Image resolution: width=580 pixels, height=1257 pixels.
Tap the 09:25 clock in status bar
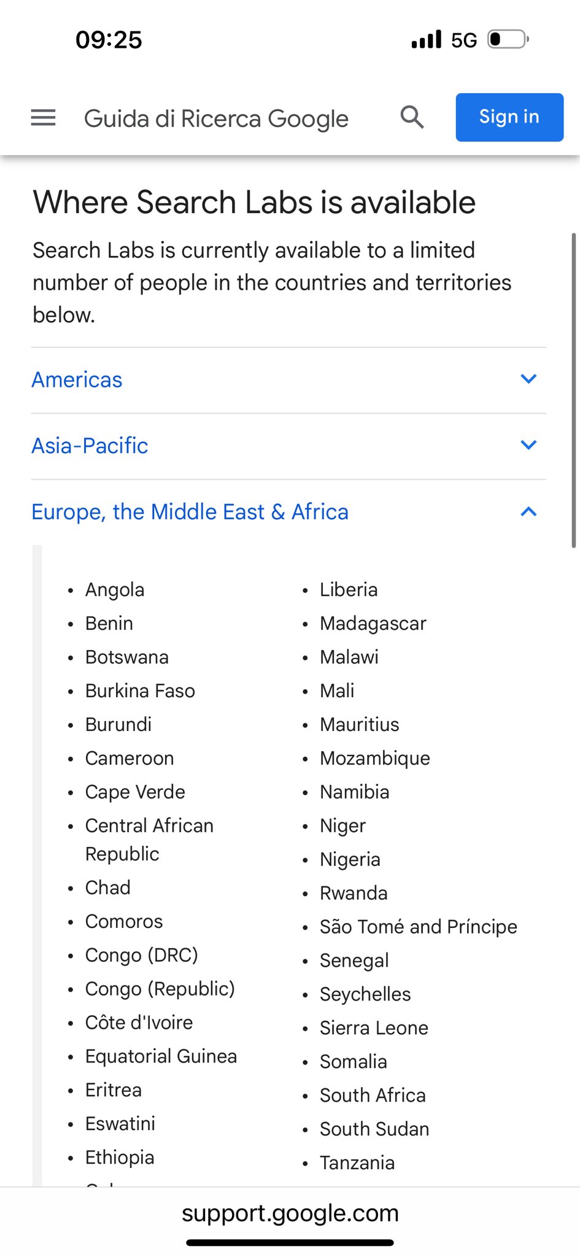(x=109, y=40)
